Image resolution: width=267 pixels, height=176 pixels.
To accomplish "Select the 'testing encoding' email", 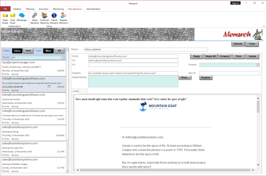I will [34, 133].
